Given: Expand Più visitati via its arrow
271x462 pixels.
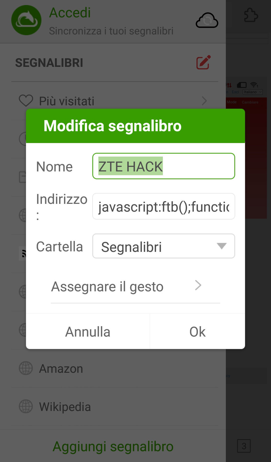Looking at the screenshot, I should 204,101.
